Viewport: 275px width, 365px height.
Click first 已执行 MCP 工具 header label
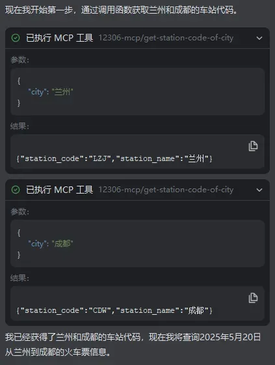[x=59, y=38]
